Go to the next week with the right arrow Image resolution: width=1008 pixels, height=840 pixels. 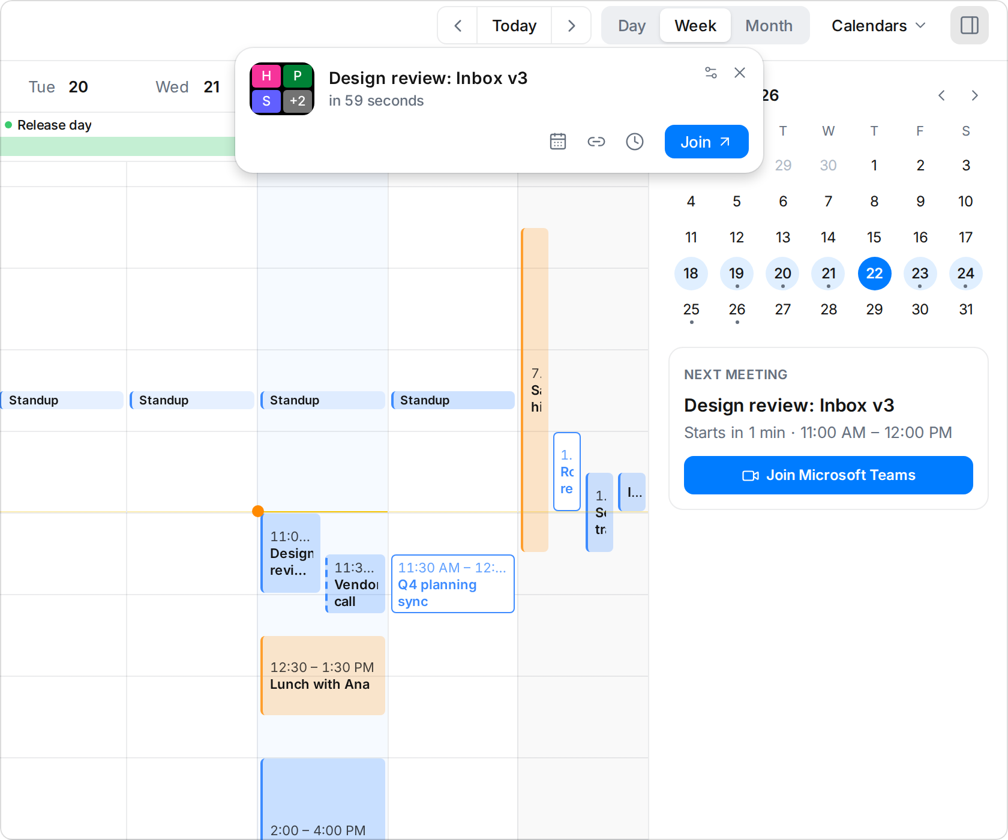[x=571, y=26]
